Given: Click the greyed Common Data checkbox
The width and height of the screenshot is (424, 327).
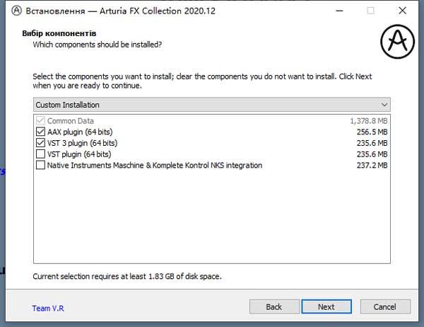Looking at the screenshot, I should click(x=40, y=121).
